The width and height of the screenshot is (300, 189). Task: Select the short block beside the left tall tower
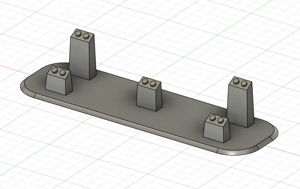coord(59,80)
